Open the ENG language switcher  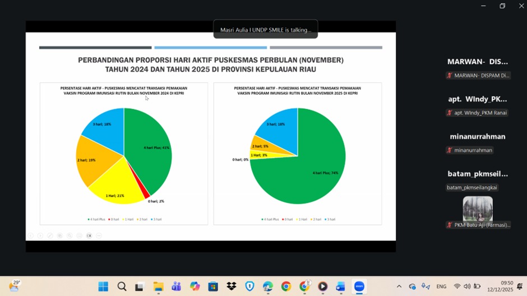point(441,286)
